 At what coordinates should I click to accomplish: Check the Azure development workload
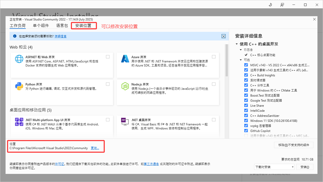pyautogui.click(x=214, y=57)
